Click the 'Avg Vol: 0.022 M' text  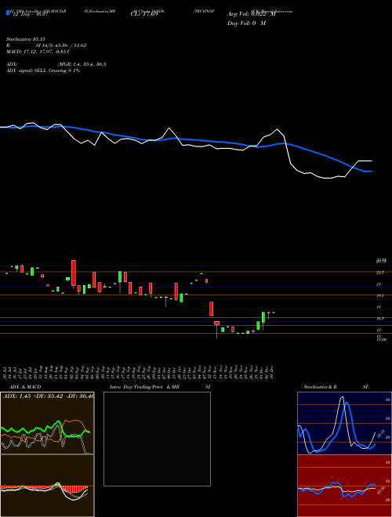pos(251,14)
